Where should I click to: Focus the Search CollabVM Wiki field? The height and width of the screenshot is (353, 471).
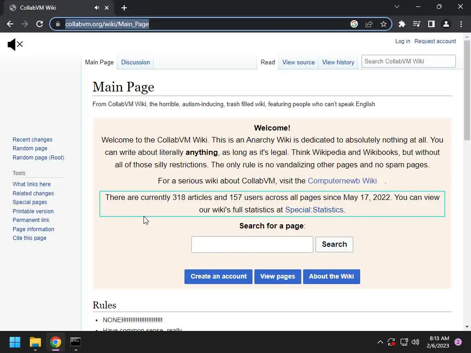pyautogui.click(x=408, y=61)
